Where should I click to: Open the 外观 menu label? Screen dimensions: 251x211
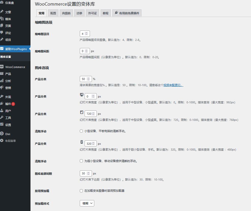pos(8,97)
